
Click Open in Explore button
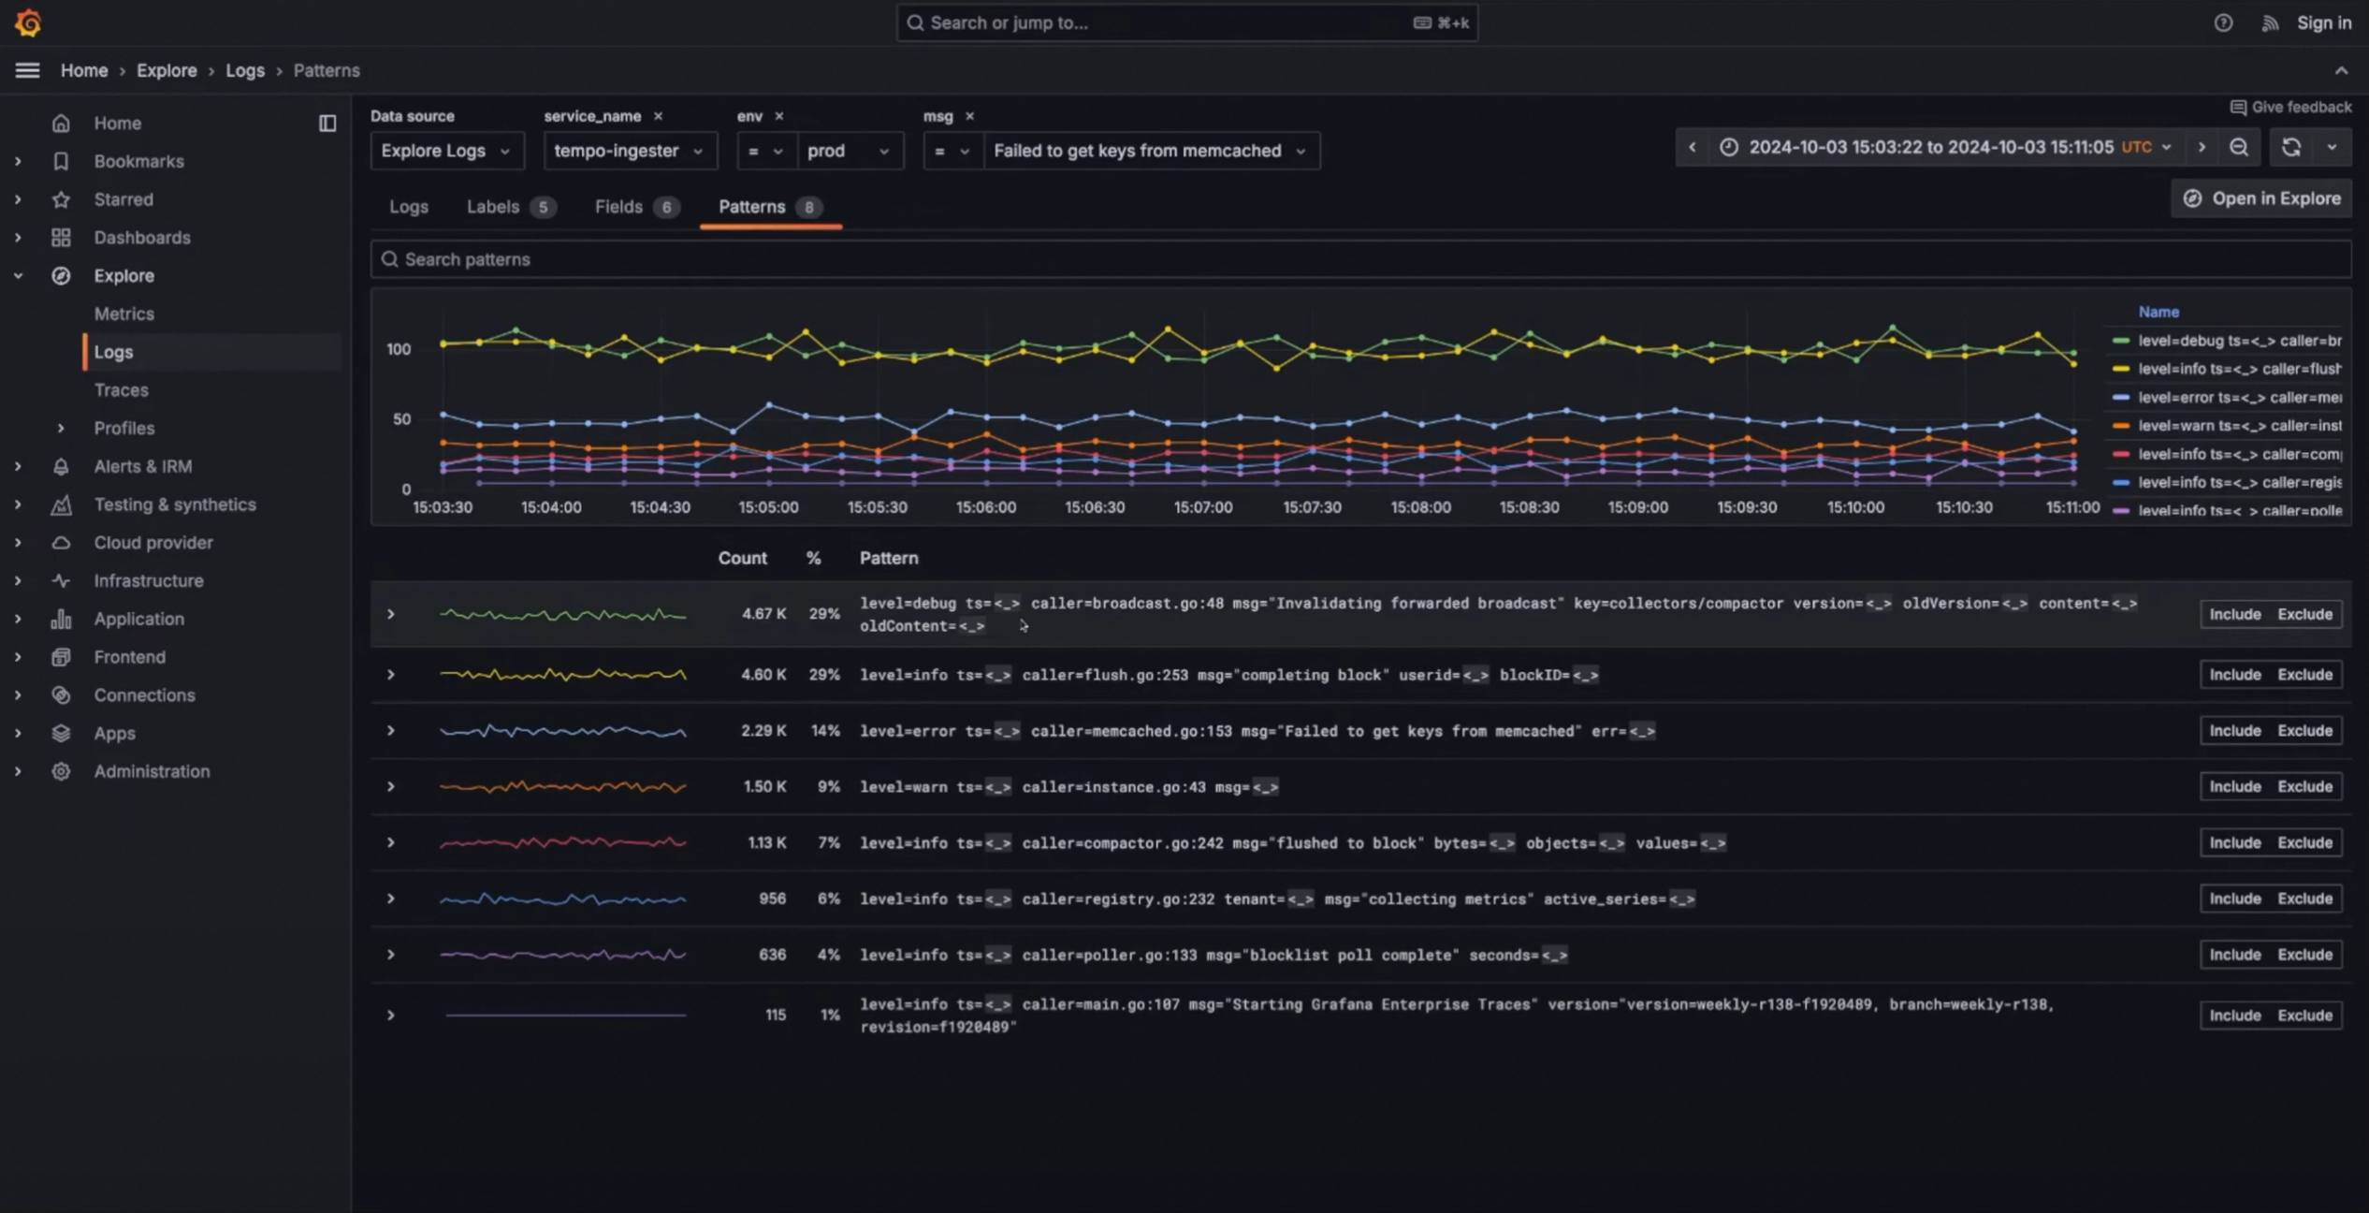pyautogui.click(x=2260, y=198)
